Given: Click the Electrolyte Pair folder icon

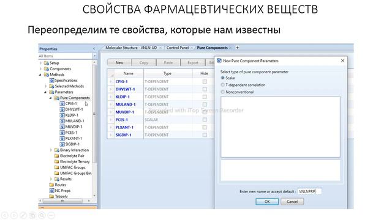Looking at the screenshot, I should click(57, 156).
